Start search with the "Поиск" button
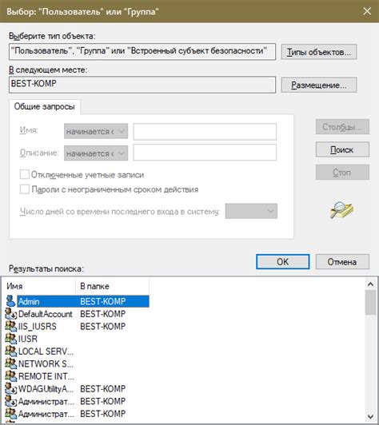379x425 pixels. (342, 149)
